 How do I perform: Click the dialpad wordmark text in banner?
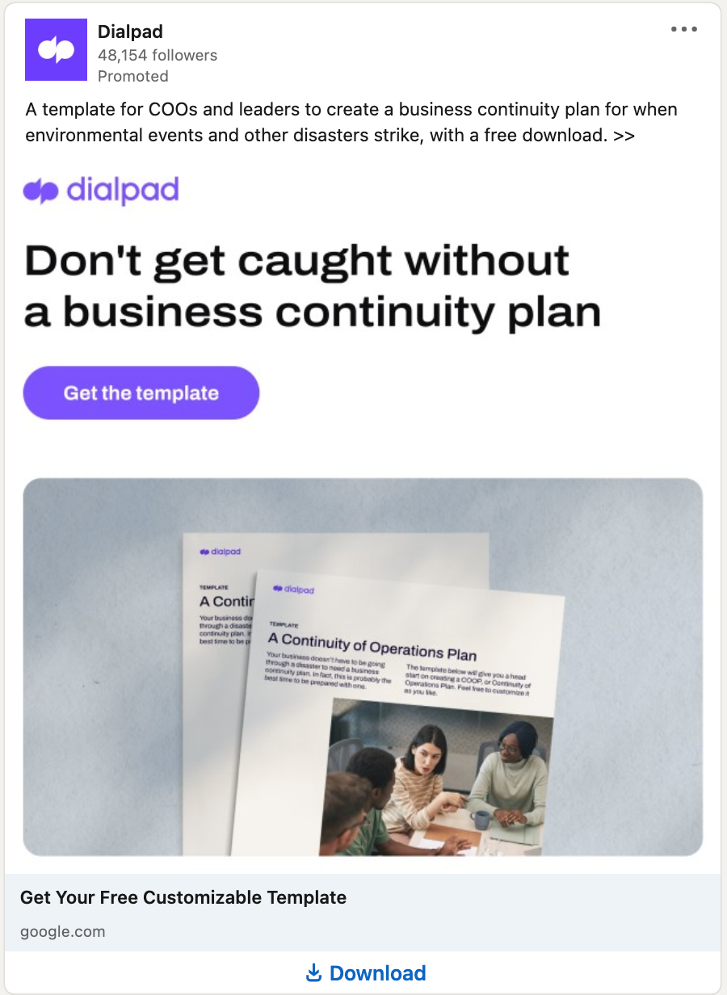[x=121, y=191]
